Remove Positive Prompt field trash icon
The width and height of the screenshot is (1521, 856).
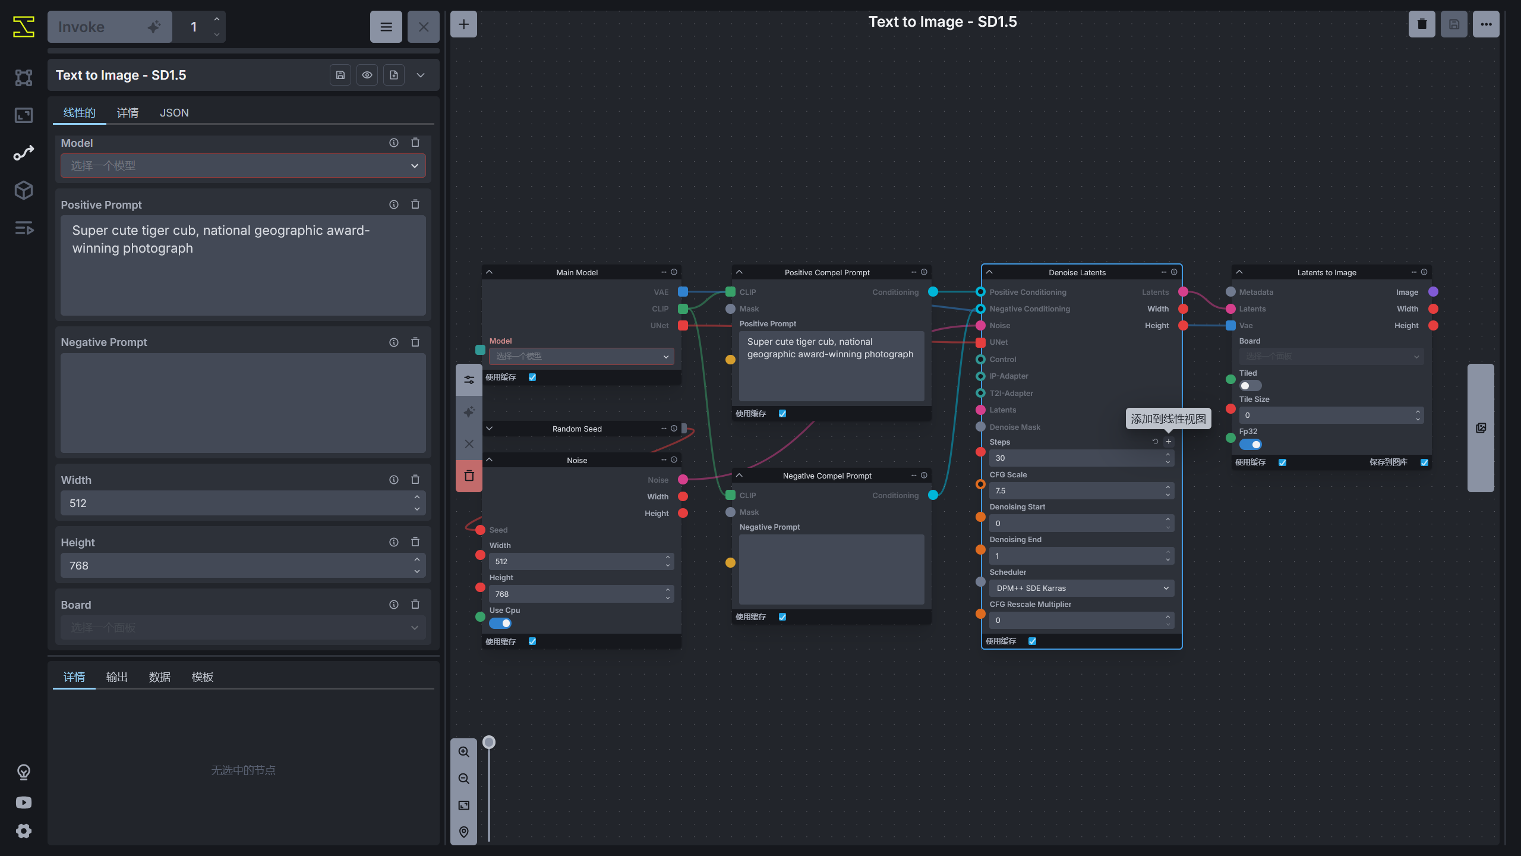tap(415, 204)
